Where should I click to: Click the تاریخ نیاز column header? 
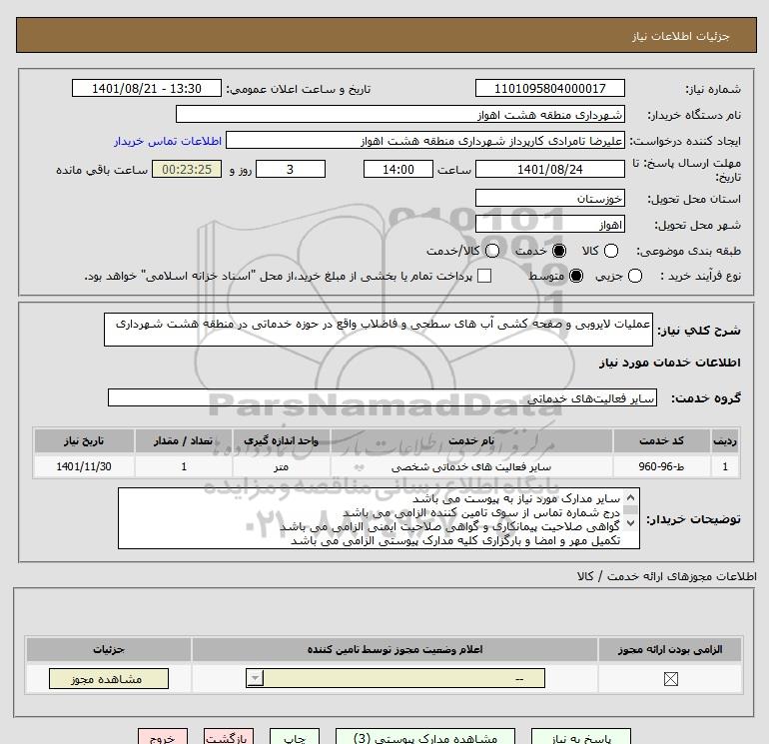point(84,440)
